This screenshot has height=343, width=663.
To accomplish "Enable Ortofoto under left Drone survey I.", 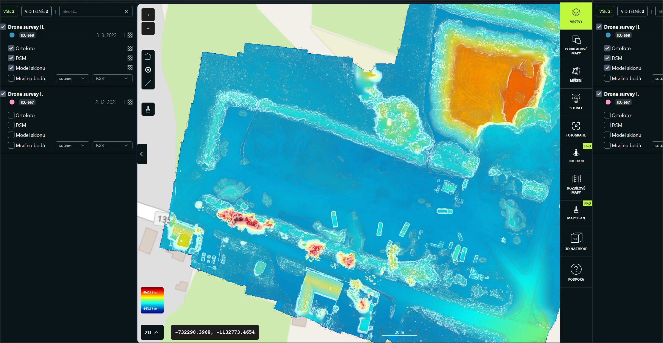I will click(11, 115).
